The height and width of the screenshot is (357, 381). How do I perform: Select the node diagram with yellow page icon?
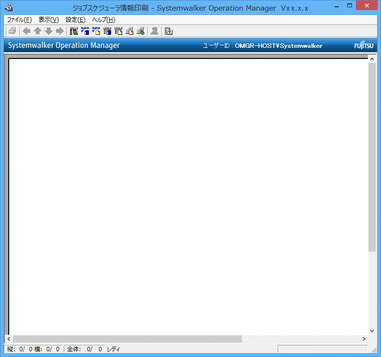pyautogui.click(x=96, y=31)
